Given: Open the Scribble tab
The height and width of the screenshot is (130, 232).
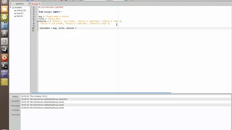Looking at the screenshot, I should (x=15, y=110).
